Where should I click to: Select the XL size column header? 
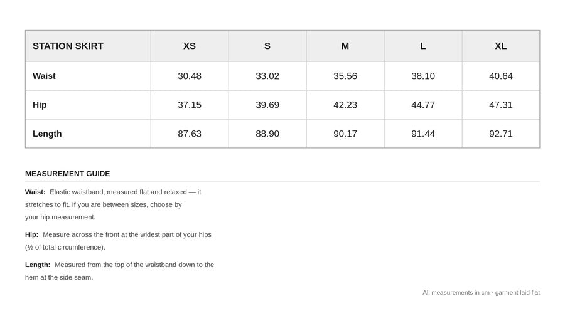click(501, 46)
